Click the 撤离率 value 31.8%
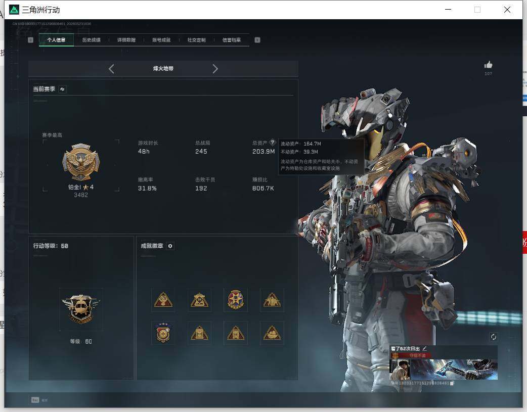This screenshot has height=412, width=527. 147,189
